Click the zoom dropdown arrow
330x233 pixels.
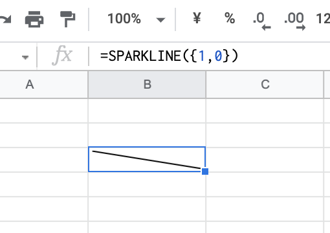(160, 20)
